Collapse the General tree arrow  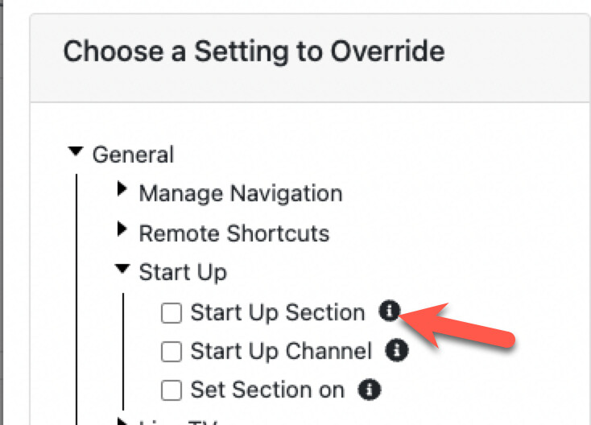[76, 151]
